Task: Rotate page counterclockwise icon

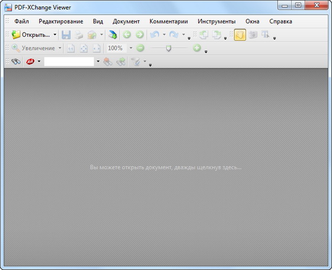Action: pyautogui.click(x=203, y=35)
